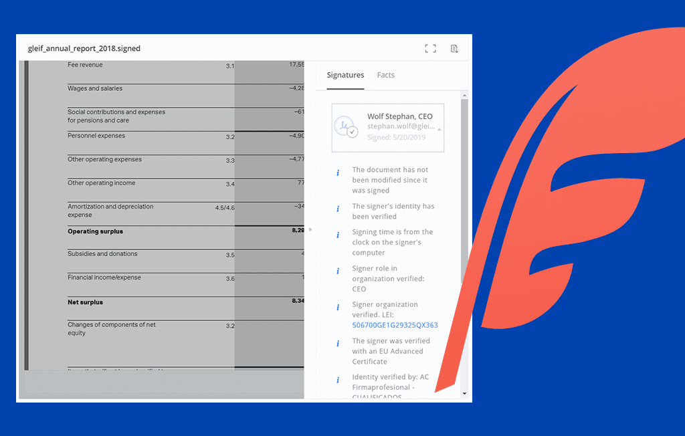
Task: Collapse side panel using divider arrow
Action: [310, 229]
